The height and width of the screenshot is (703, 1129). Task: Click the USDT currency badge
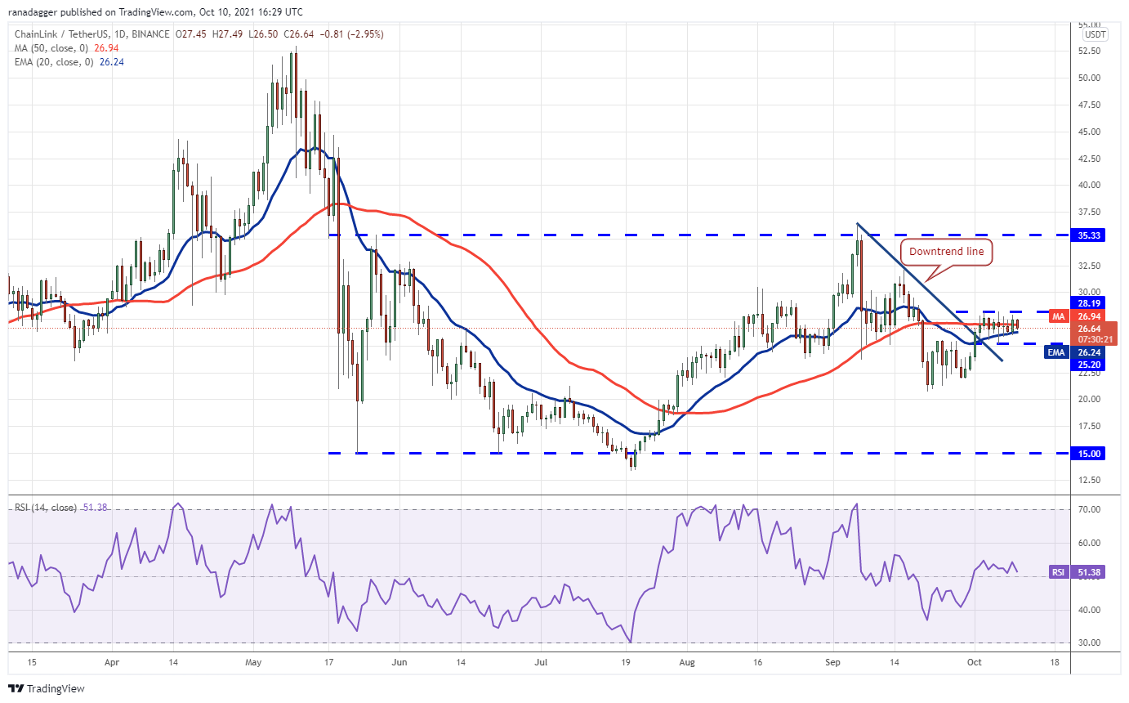coord(1096,34)
